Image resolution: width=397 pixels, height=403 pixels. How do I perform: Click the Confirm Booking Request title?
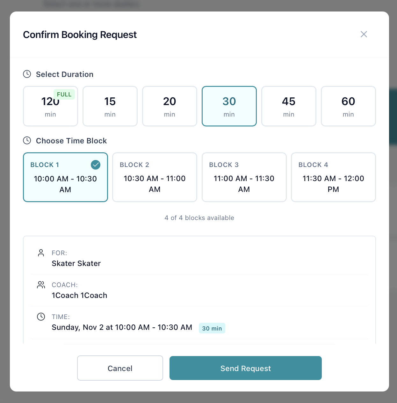coord(80,34)
